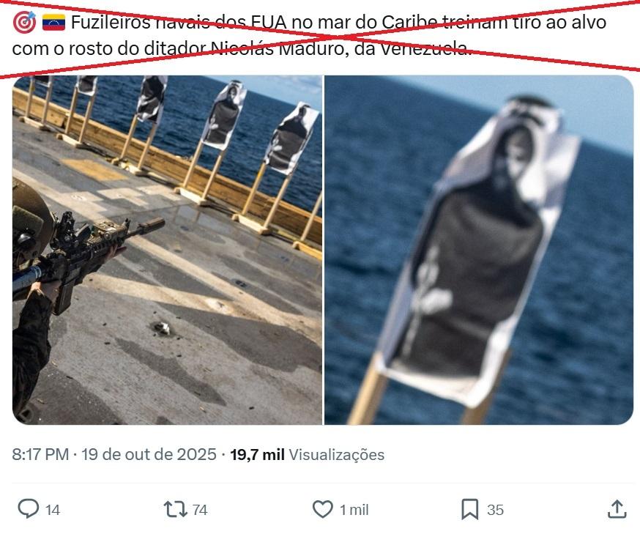Click the word Visualizações
Screen dimensions: 640x534
coord(337,455)
